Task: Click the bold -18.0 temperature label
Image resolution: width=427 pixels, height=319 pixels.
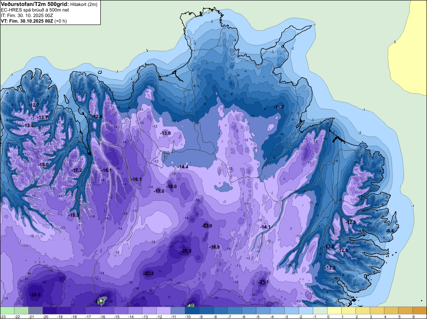Action: (171, 186)
